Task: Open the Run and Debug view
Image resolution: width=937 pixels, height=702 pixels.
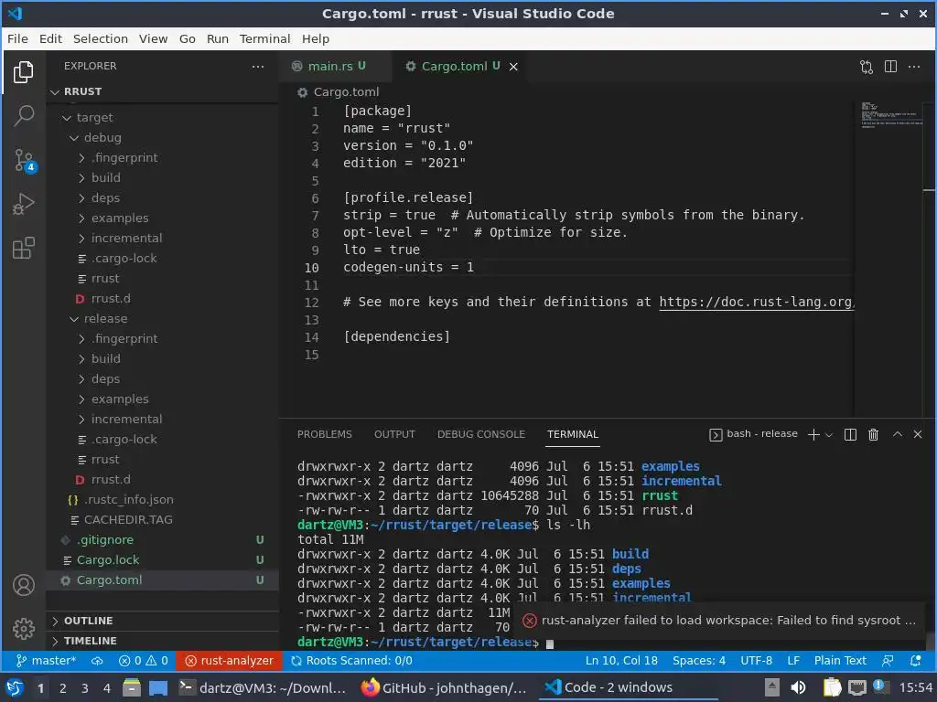Action: [x=23, y=204]
